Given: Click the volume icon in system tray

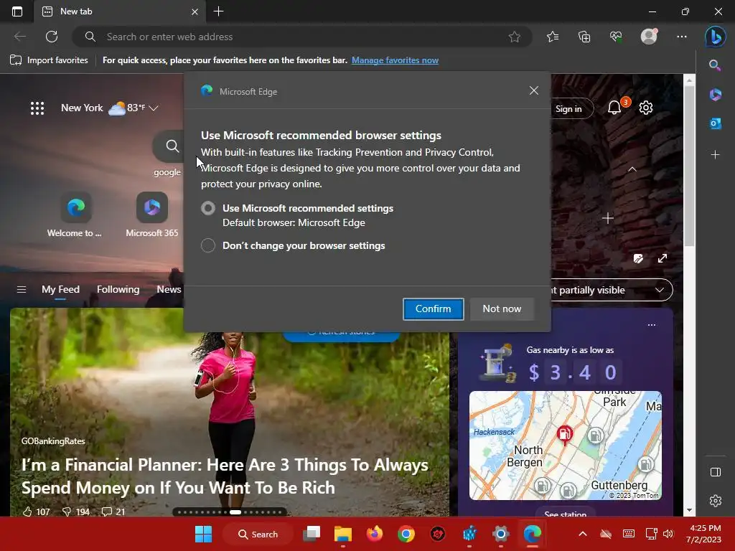Looking at the screenshot, I should (x=668, y=534).
